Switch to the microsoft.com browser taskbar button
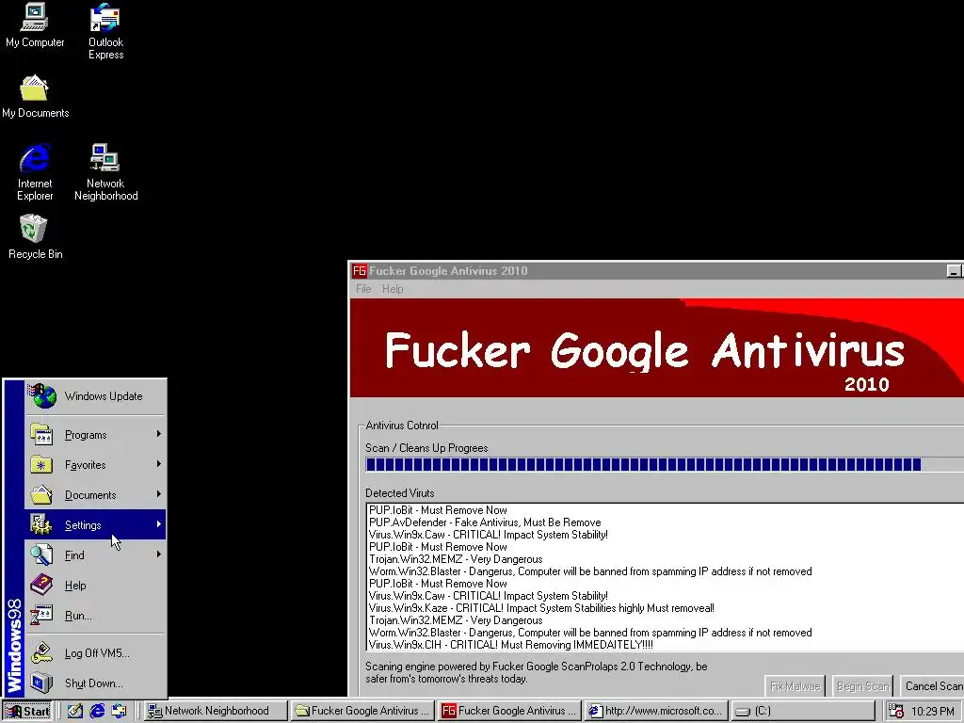964x723 pixels. click(x=656, y=712)
